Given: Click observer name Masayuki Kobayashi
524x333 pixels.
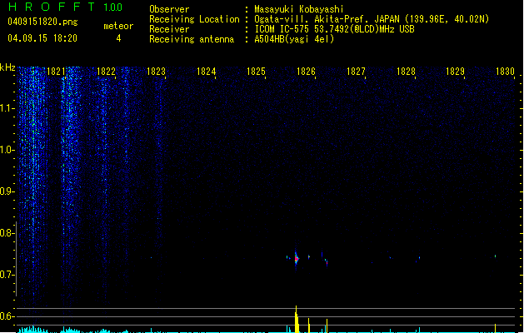Looking at the screenshot, I should tap(299, 9).
